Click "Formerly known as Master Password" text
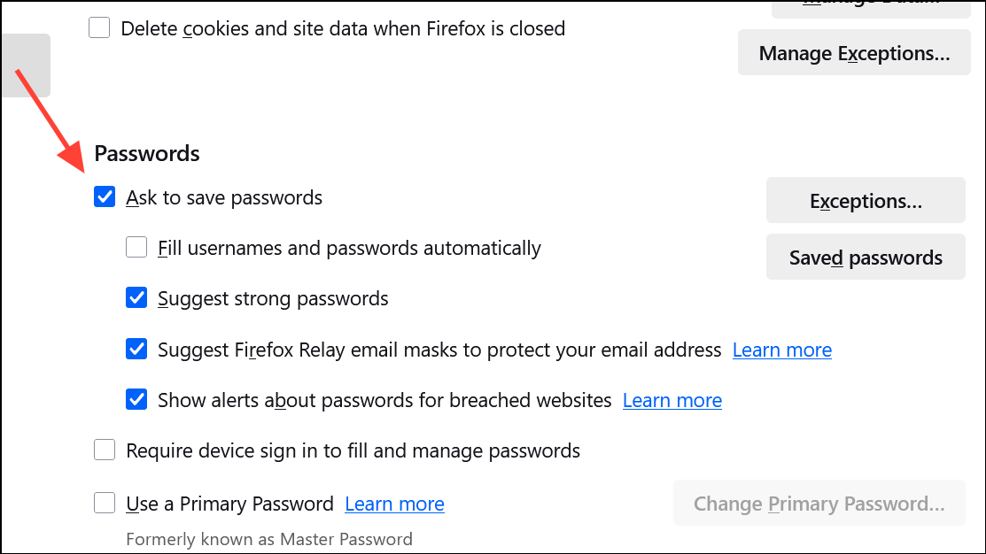Screen dimensions: 986x554 (x=268, y=538)
